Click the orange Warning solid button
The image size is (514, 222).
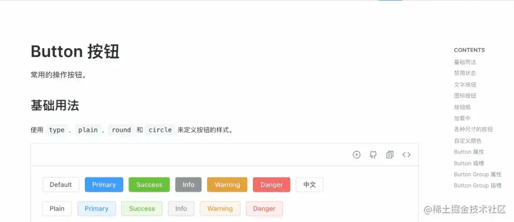point(227,185)
